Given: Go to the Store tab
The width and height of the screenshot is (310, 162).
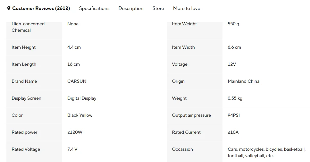Looking at the screenshot, I should (158, 8).
